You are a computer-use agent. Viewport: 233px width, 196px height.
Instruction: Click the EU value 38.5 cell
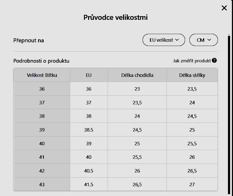[x=89, y=130]
